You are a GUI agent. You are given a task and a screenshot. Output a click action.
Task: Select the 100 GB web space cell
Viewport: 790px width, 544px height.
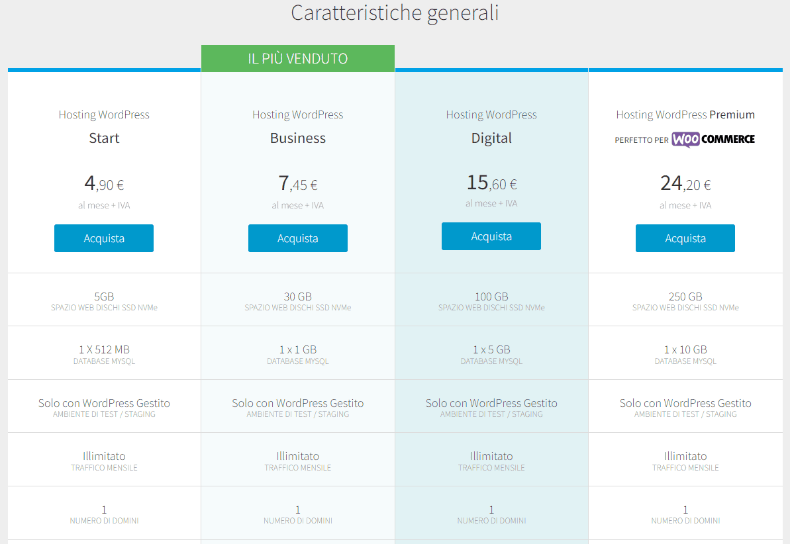[x=491, y=300]
